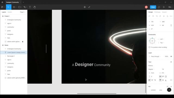The width and height of the screenshot is (174, 98).
Task: Set text align center
Action: pyautogui.click(x=152, y=80)
